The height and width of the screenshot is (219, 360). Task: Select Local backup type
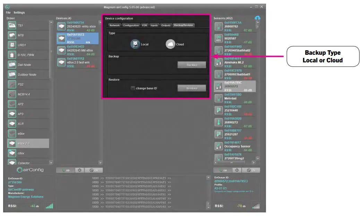[x=135, y=44]
